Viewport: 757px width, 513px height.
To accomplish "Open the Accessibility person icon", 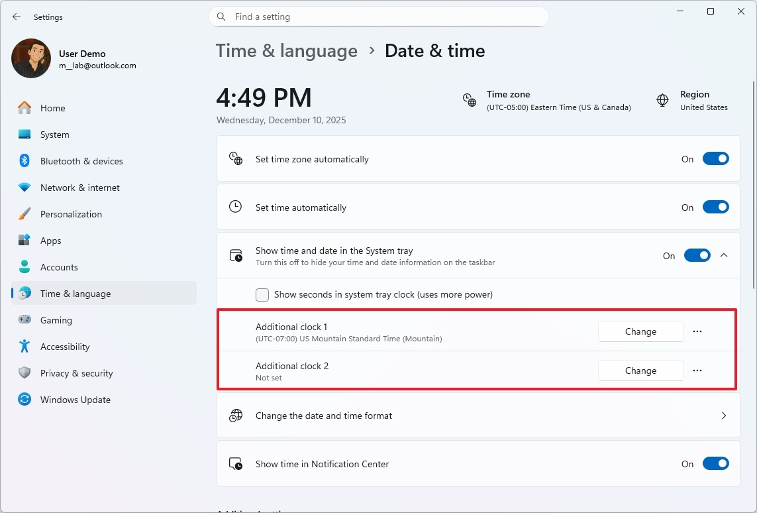I will click(25, 346).
